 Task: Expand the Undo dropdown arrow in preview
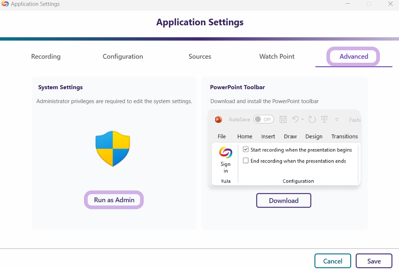click(x=303, y=119)
